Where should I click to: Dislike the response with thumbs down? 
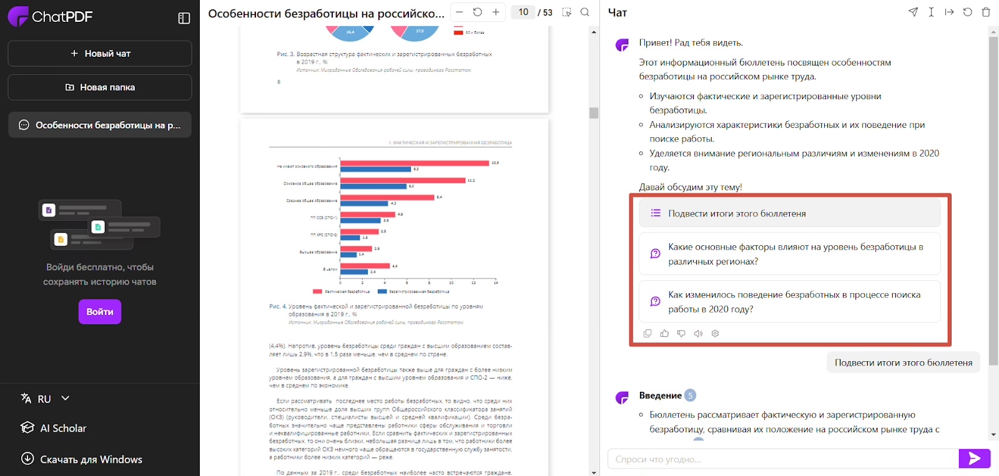click(681, 334)
